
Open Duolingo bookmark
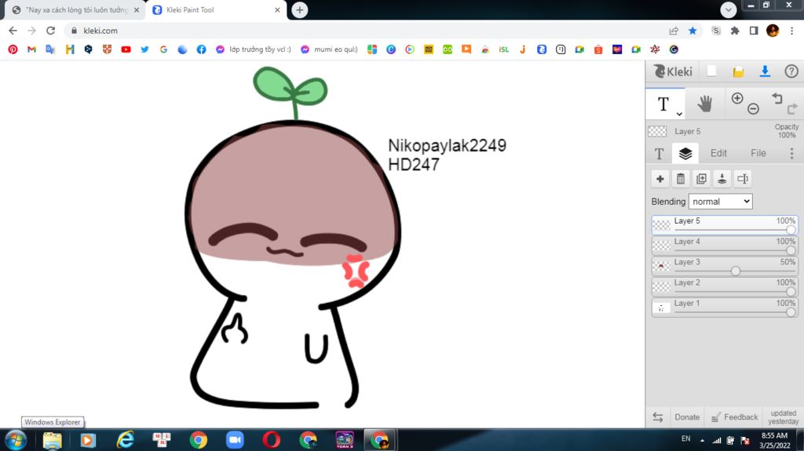click(448, 49)
